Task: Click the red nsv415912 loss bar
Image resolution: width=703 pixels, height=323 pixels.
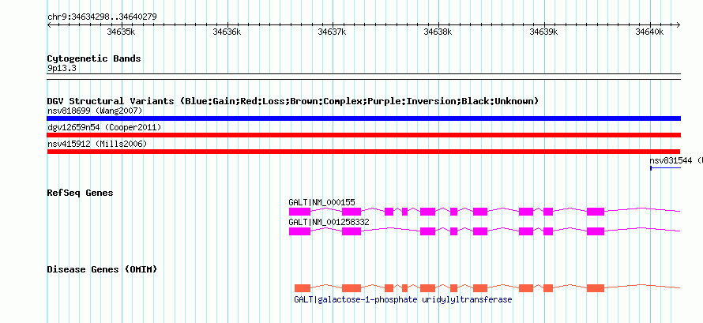Action: pyautogui.click(x=364, y=152)
